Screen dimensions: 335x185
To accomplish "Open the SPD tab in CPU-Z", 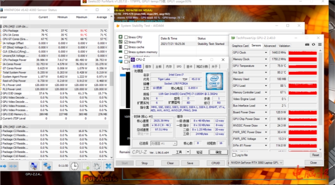I will (179, 66).
